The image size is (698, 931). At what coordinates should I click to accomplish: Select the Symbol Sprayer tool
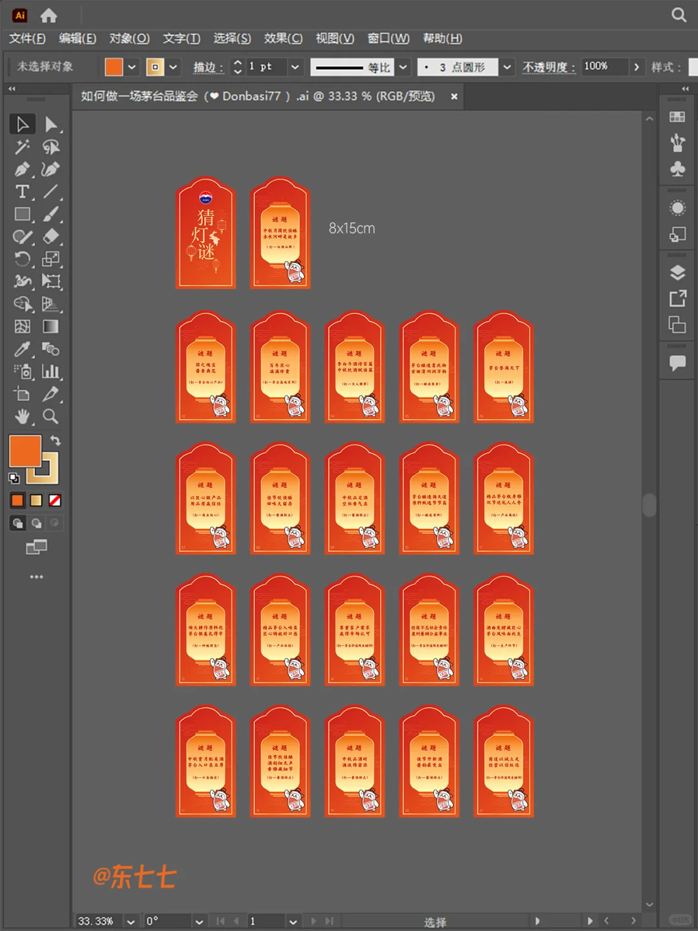coord(22,372)
